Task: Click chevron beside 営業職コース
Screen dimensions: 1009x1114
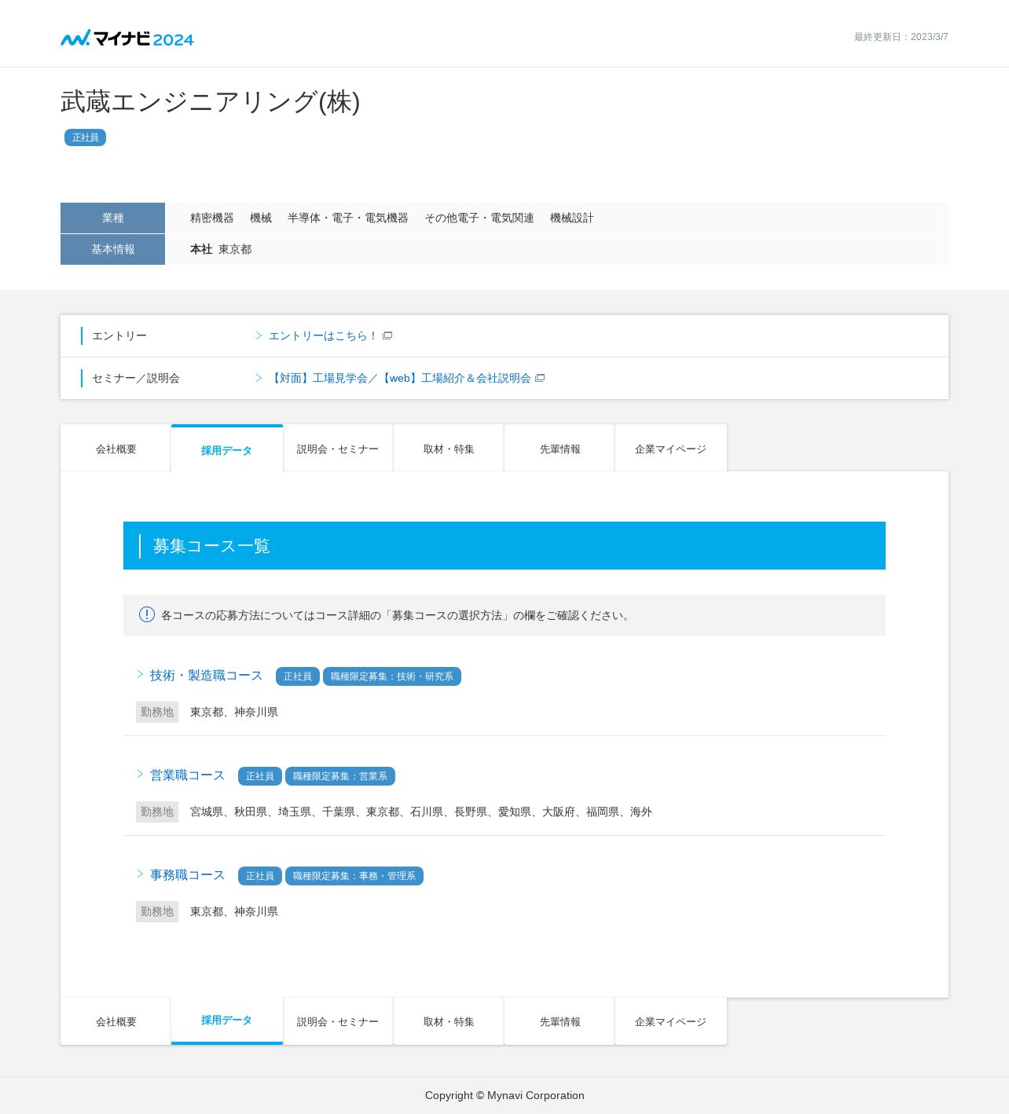Action: (140, 775)
